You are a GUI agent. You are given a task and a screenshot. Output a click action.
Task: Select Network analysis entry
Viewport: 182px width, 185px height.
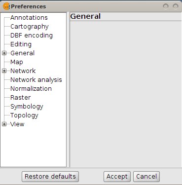click(36, 80)
